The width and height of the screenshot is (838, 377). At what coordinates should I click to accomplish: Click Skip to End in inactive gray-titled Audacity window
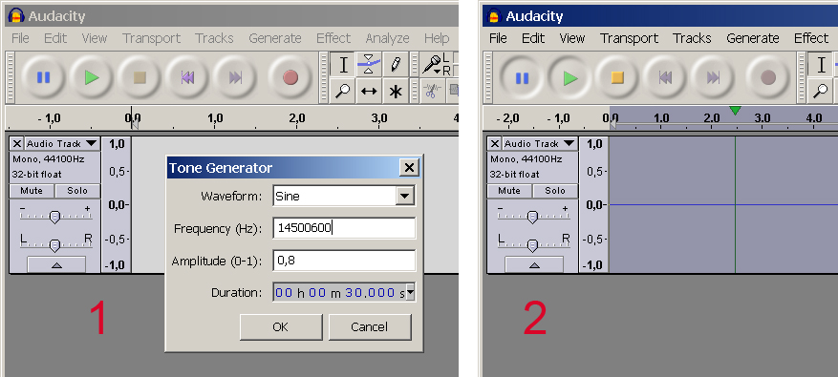(x=235, y=78)
